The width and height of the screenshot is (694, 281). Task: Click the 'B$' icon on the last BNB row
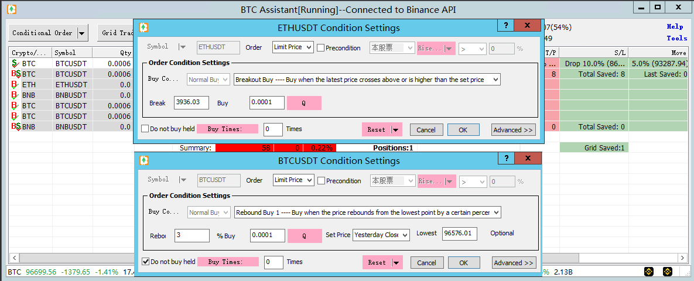coord(16,126)
